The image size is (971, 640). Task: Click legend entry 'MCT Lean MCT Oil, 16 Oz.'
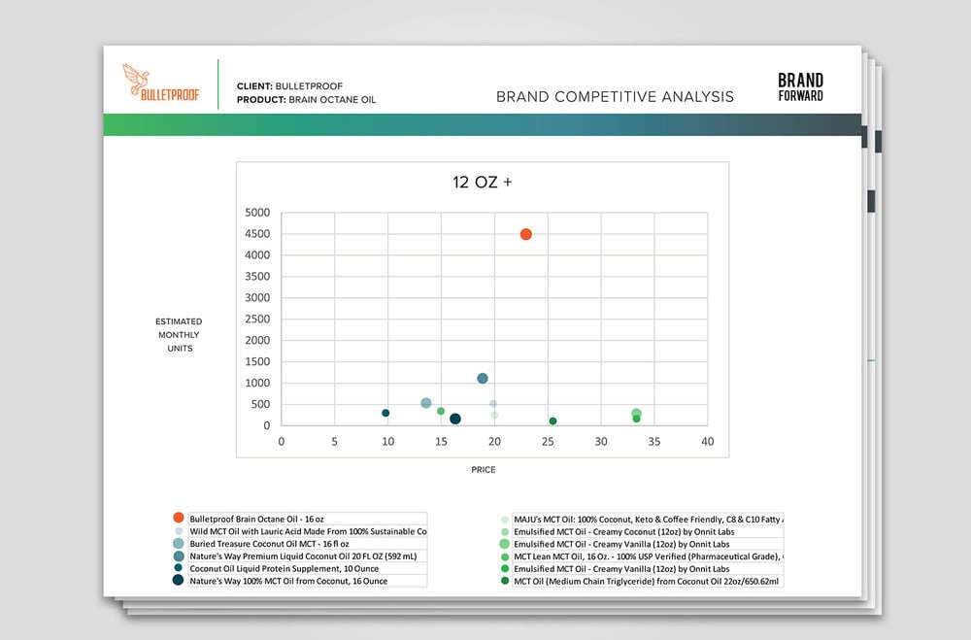pos(648,556)
